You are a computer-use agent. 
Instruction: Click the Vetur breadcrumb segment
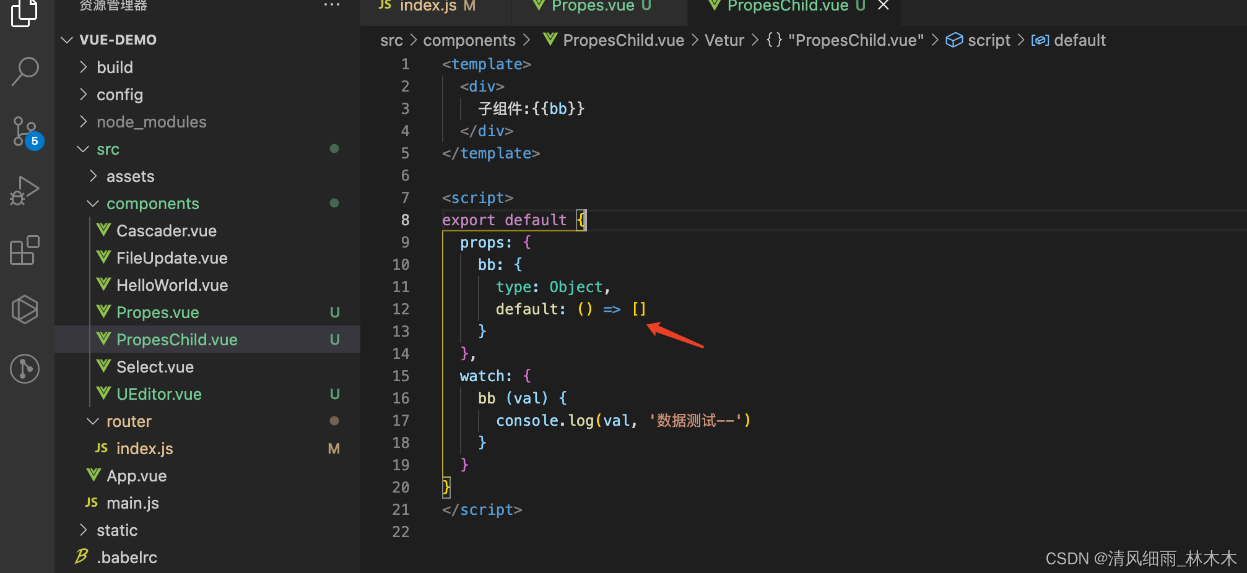pos(724,40)
